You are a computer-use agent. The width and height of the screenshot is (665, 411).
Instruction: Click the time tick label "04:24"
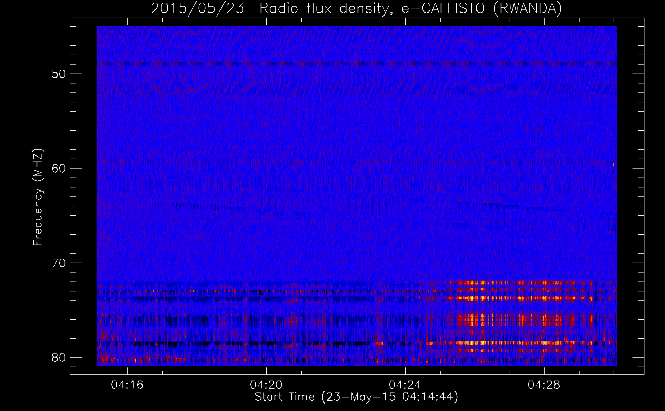coord(405,385)
